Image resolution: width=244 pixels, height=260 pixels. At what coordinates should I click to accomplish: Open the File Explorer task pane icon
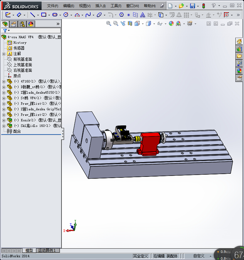pyautogui.click(x=239, y=56)
